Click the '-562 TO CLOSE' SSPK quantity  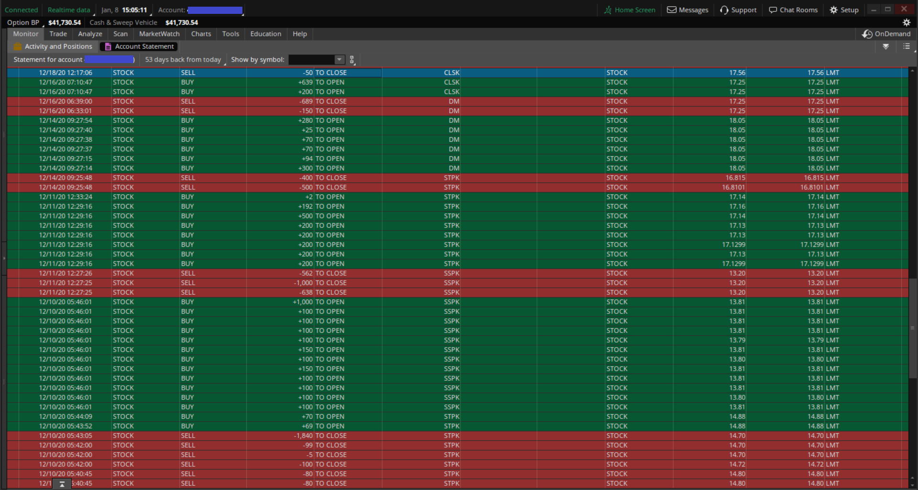323,273
